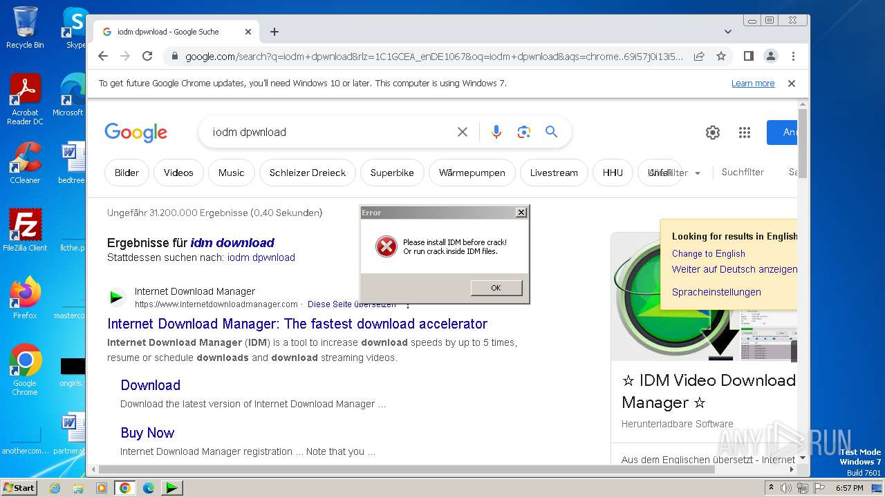885x497 pixels.
Task: Click Weiter auf Deutsch anzeigen
Action: [x=734, y=269]
